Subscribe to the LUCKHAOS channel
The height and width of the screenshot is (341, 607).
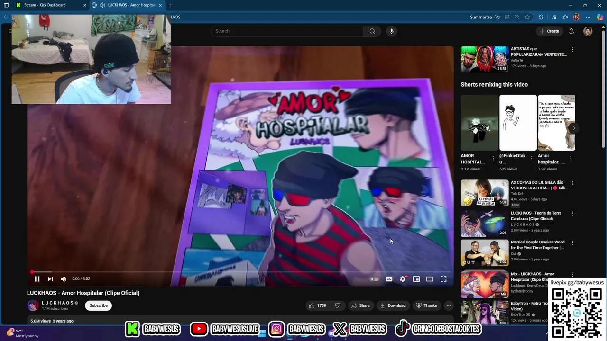pos(99,305)
